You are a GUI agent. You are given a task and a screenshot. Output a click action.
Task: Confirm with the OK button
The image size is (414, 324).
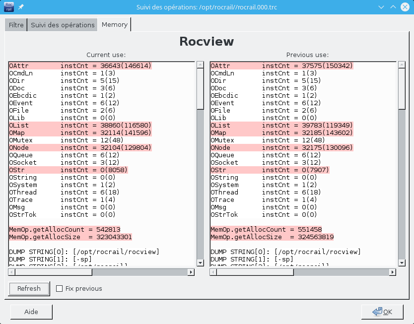[x=382, y=312]
